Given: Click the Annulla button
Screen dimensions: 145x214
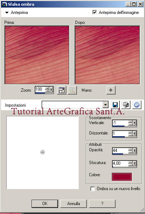Looking at the screenshot, I should (x=73, y=204).
